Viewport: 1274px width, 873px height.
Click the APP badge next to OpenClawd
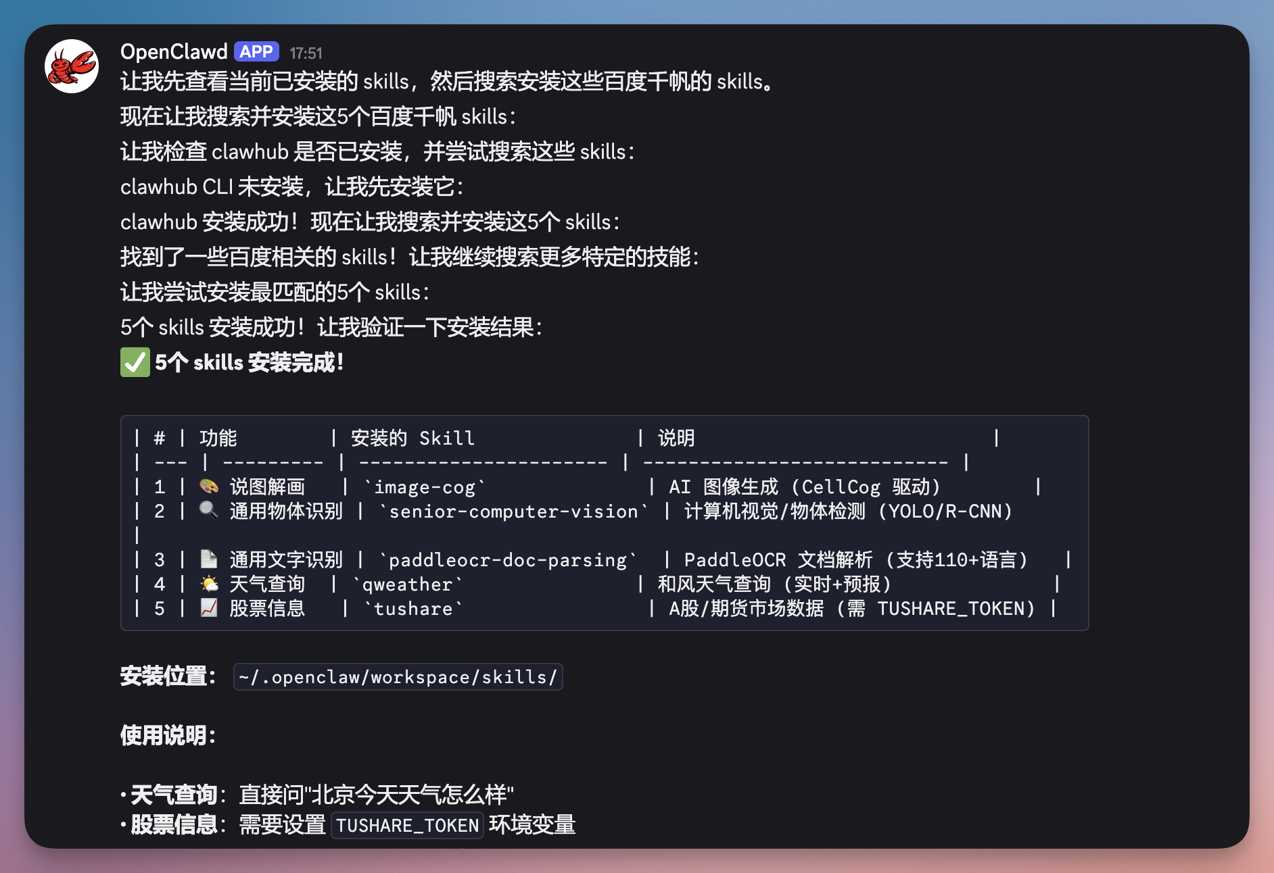[257, 51]
